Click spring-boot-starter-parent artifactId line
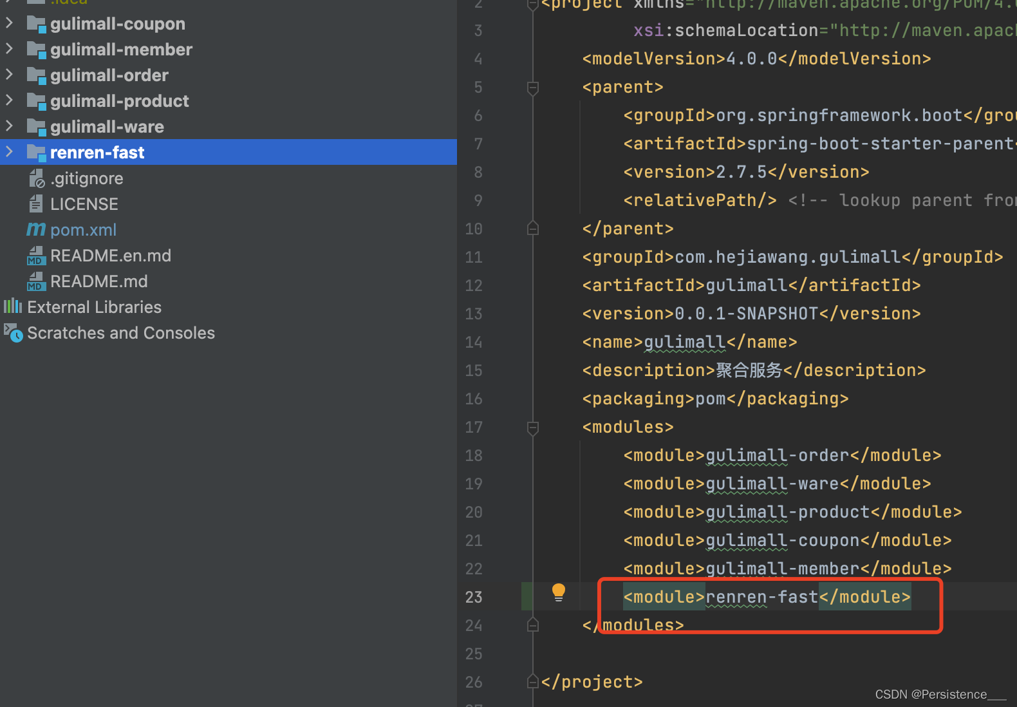Image resolution: width=1017 pixels, height=707 pixels. [820, 144]
